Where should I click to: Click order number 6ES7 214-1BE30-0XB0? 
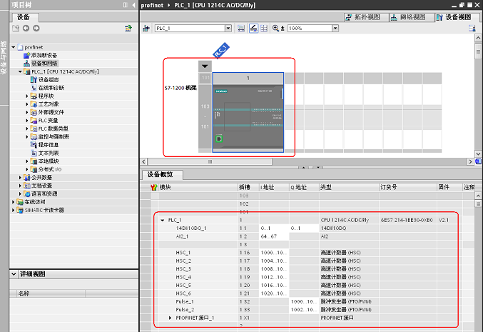tap(407, 220)
